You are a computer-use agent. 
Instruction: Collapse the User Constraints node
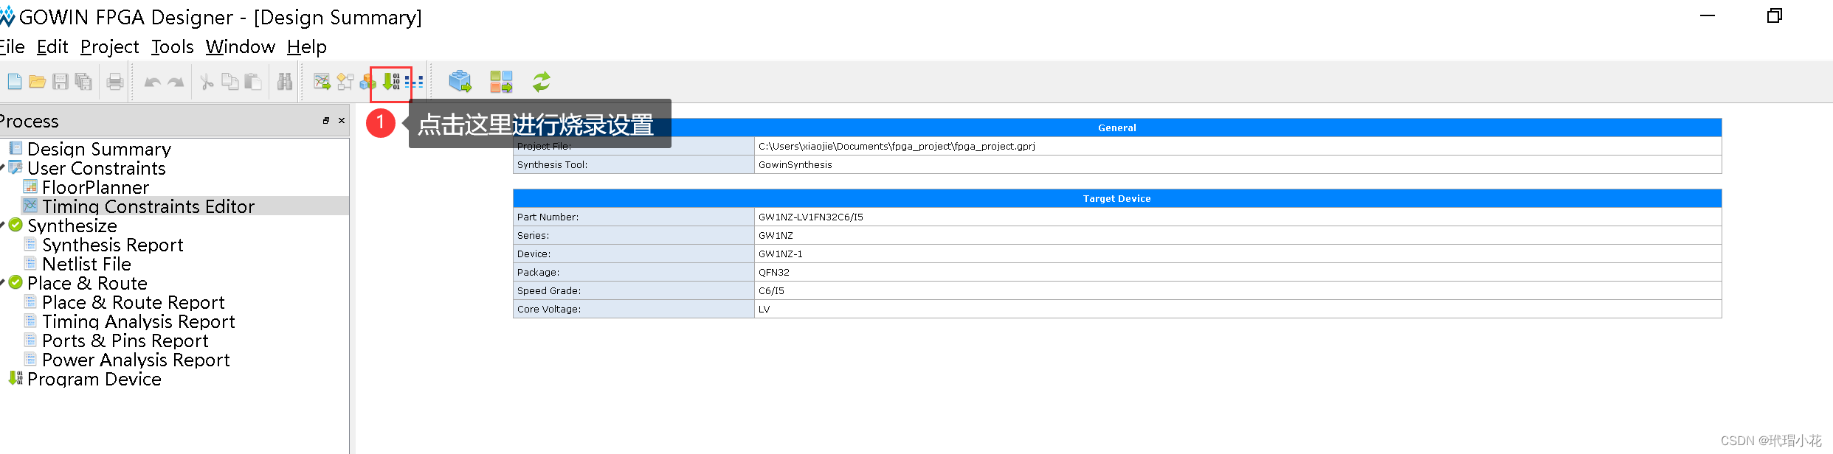click(2, 168)
